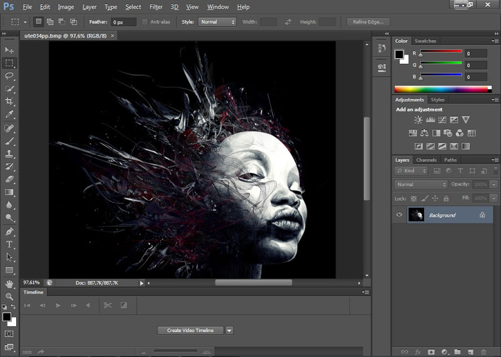Open the File menu
Image resolution: width=501 pixels, height=357 pixels.
(x=27, y=7)
